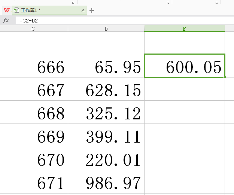
Task: Select the 工作簿1 document tab
Action: coord(49,10)
